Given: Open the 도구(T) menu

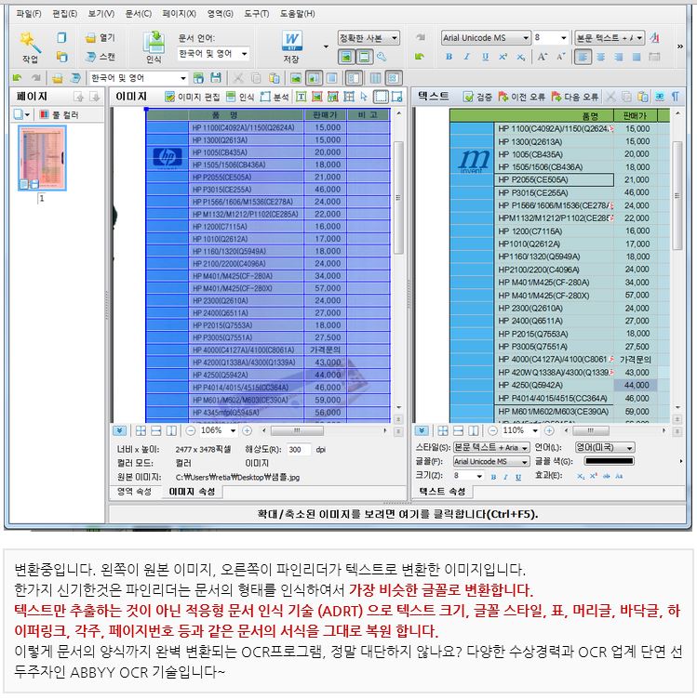Looking at the screenshot, I should (x=257, y=14).
